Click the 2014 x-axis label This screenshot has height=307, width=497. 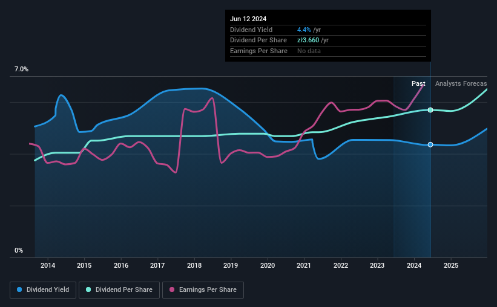(x=48, y=265)
